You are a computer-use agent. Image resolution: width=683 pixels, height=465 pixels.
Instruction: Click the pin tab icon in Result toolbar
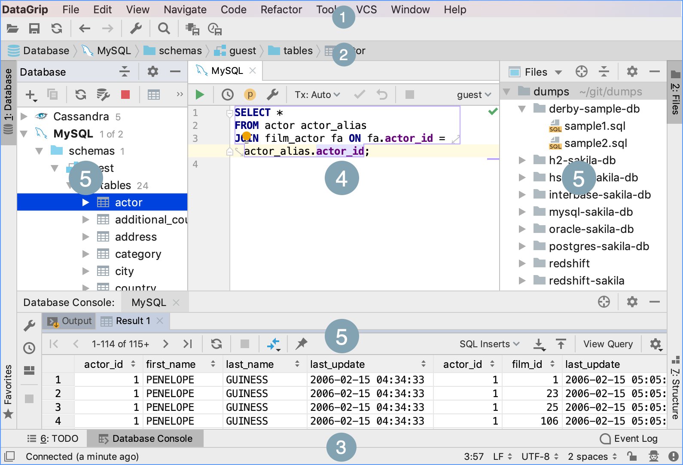tap(302, 344)
